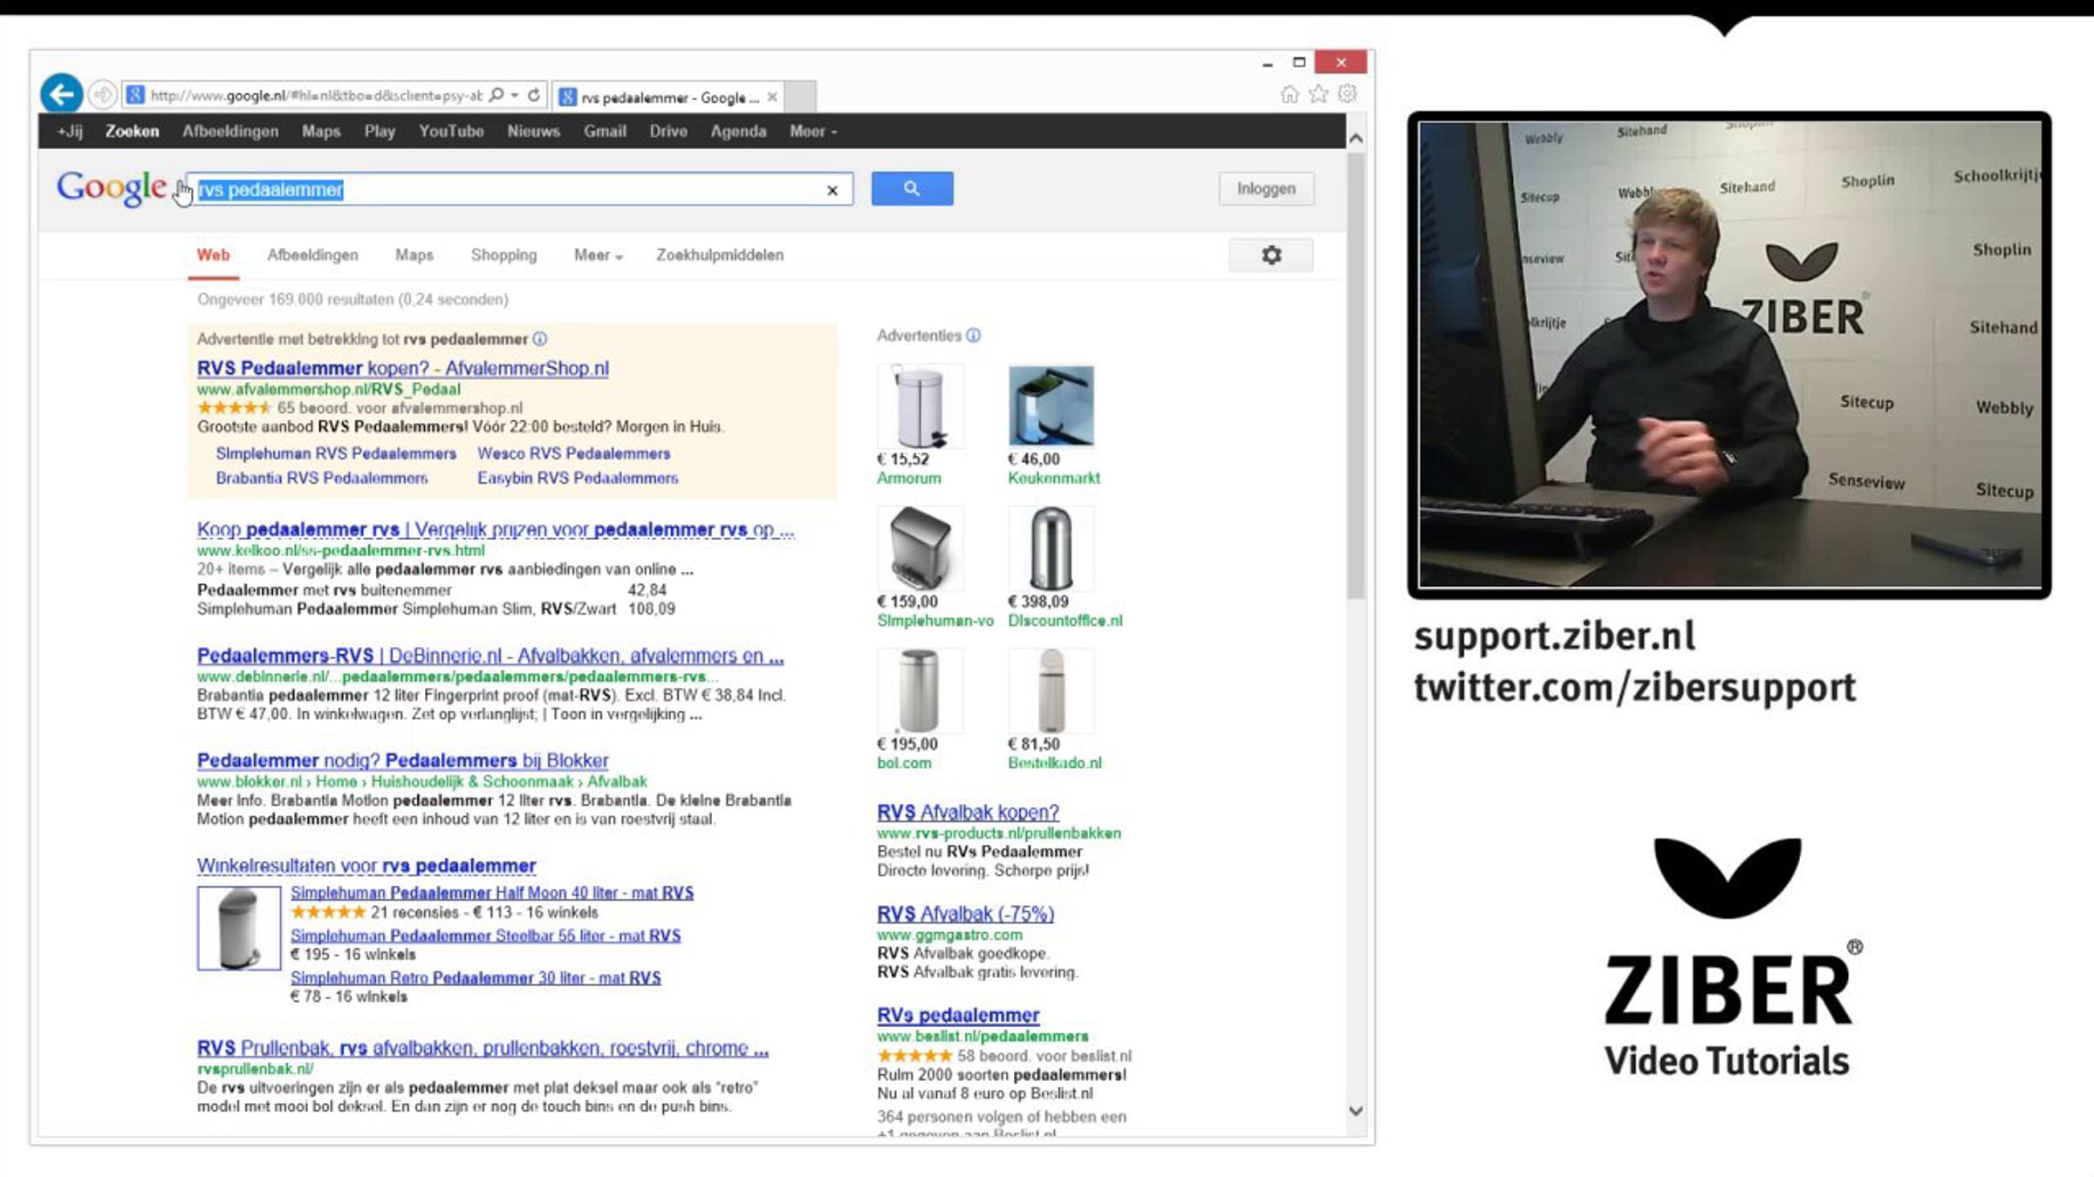Clear the search box with the X
Screen dimensions: 2094x1177
click(832, 190)
